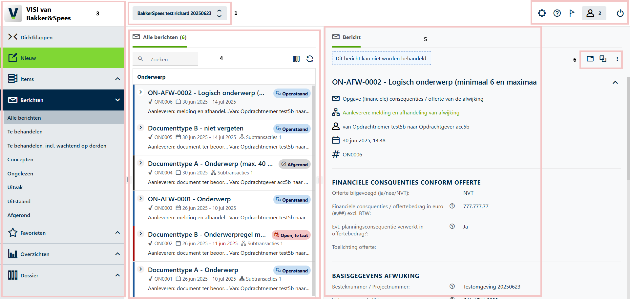Select Te behandelen in sidebar

tap(25, 131)
